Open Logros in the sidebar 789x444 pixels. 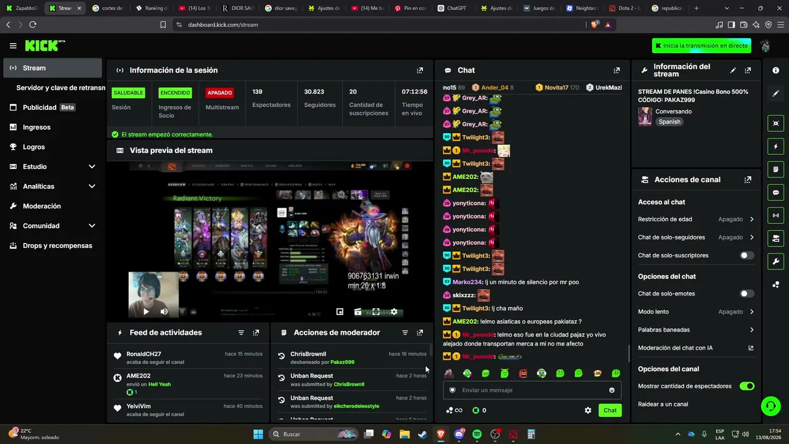[52, 147]
